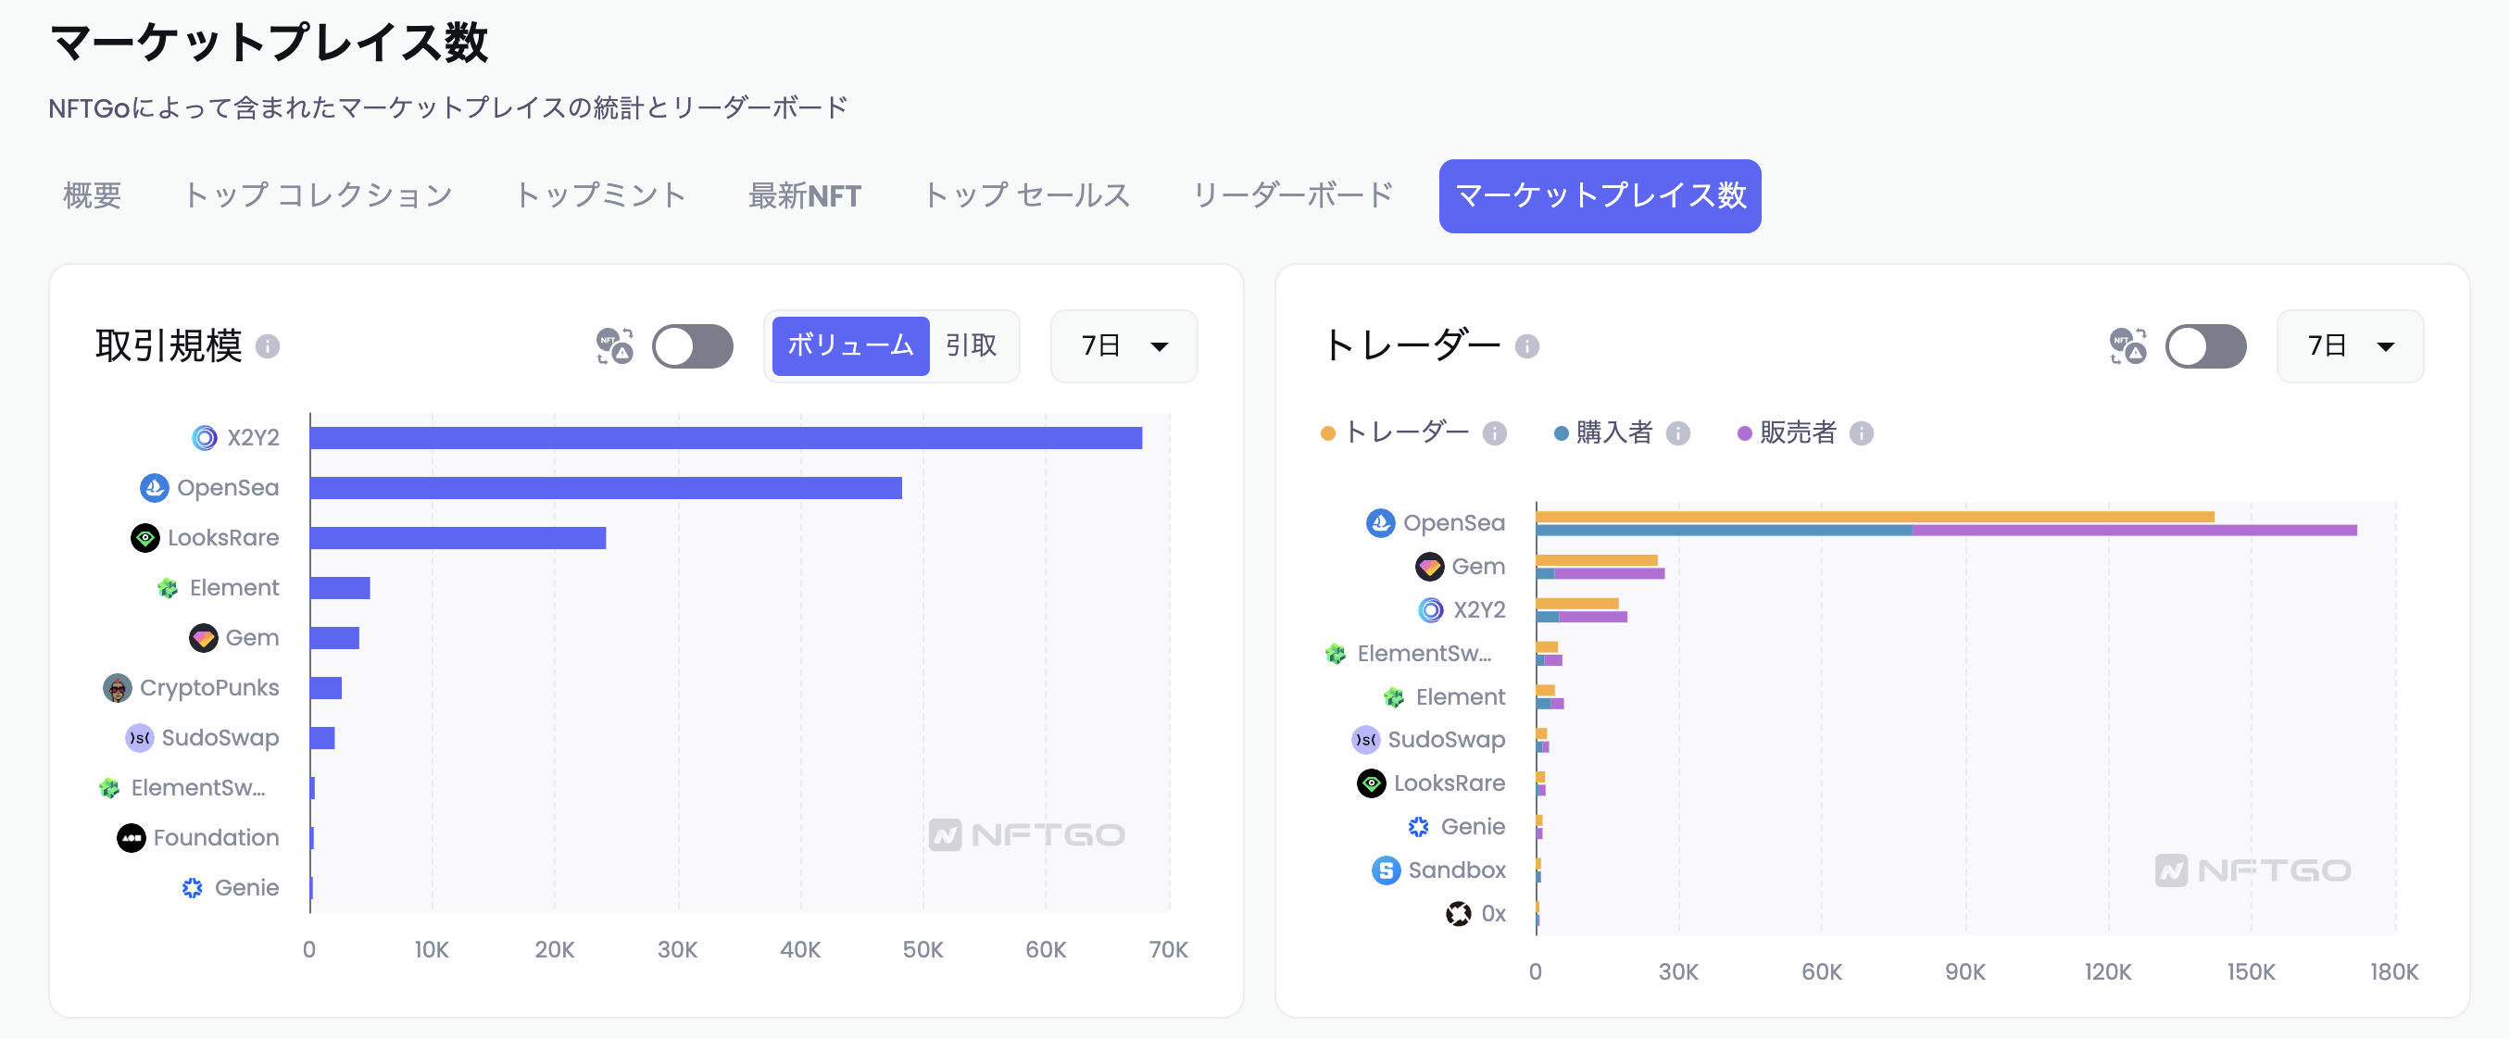Toggle 販売者 legend series

(1787, 432)
